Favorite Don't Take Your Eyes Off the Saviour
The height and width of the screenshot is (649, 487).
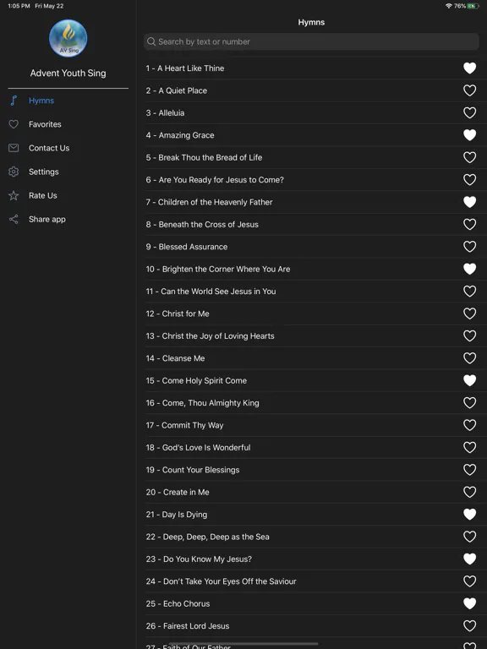click(x=469, y=582)
